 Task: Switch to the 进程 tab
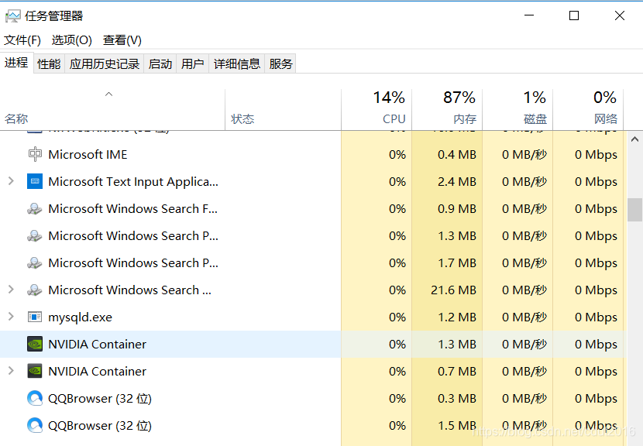click(x=16, y=63)
